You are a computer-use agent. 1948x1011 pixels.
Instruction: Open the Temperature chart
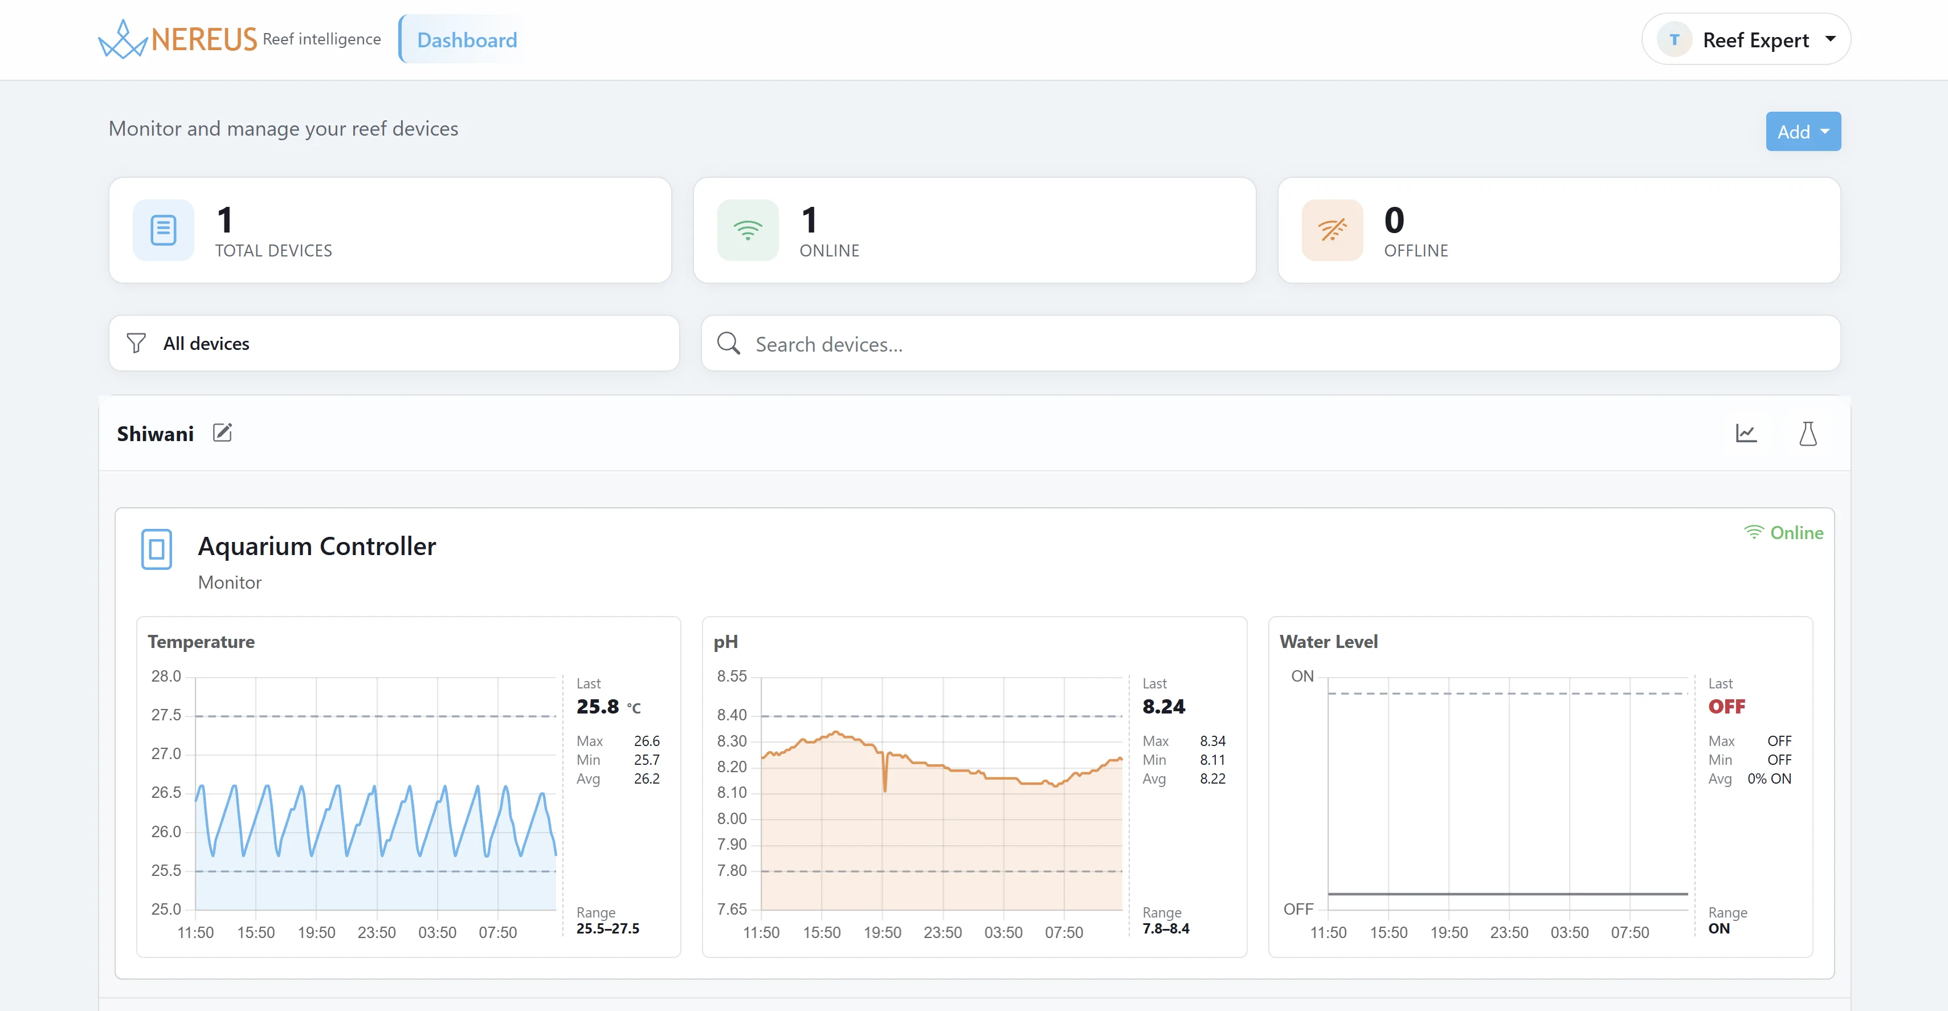pos(375,794)
